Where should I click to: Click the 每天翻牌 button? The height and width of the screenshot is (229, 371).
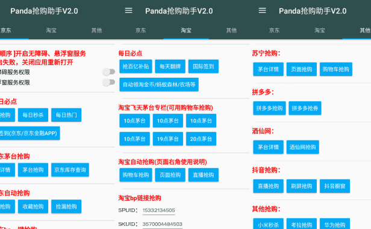tap(170, 66)
